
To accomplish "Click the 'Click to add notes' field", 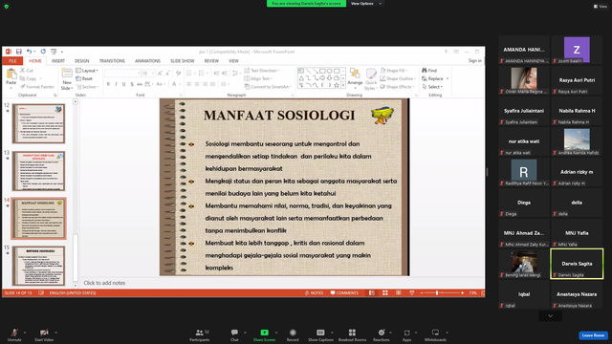I will (282, 283).
